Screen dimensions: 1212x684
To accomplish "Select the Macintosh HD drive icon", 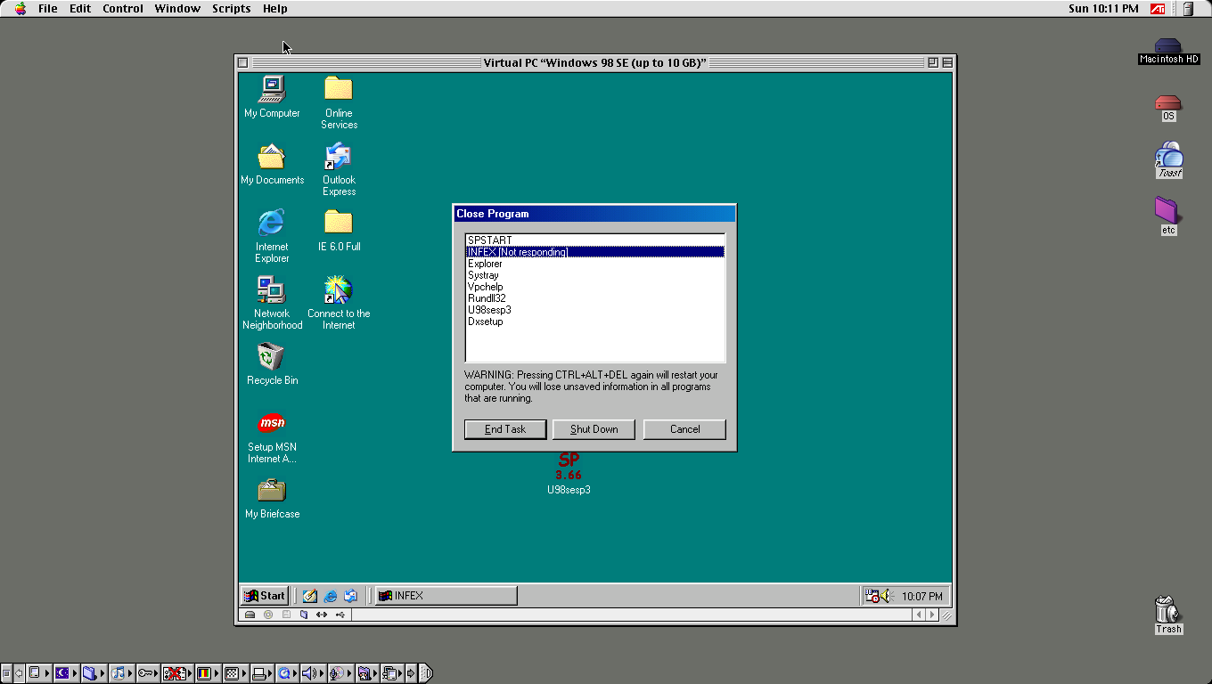I will click(1168, 52).
